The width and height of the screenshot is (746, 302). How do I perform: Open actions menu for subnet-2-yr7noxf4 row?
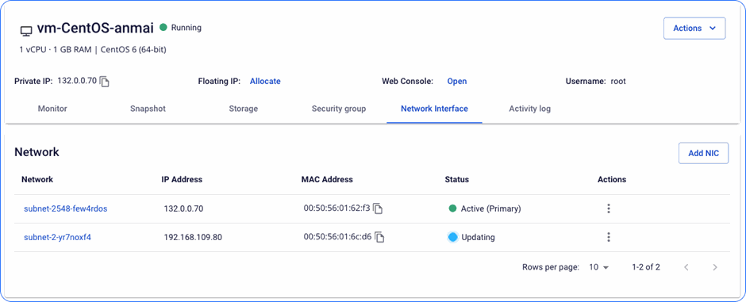(609, 238)
